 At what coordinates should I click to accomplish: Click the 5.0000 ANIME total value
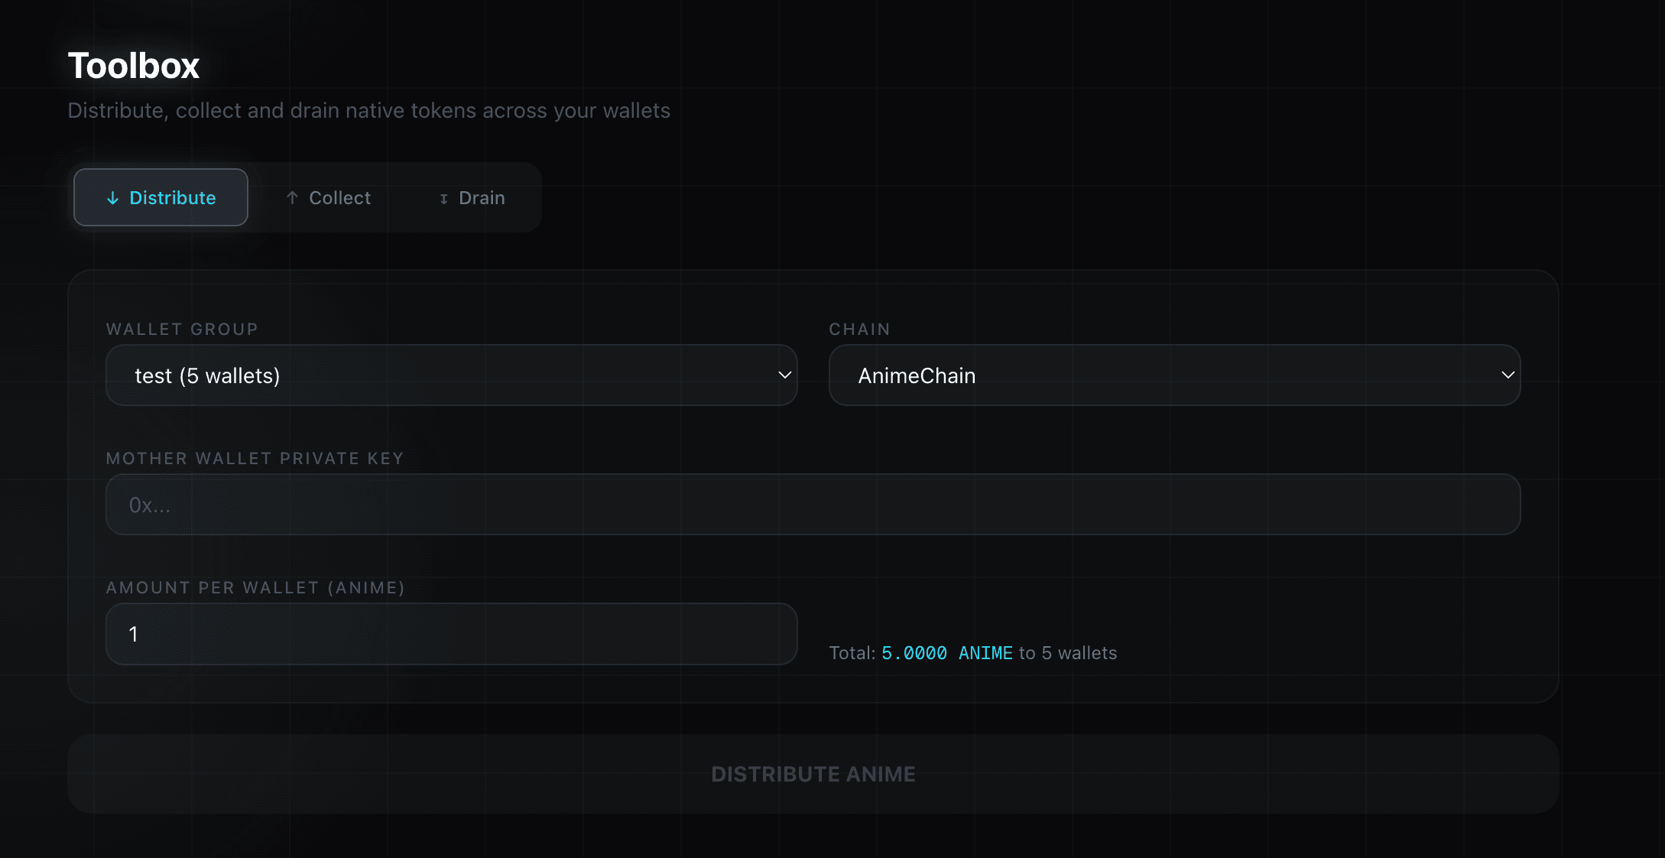pos(947,653)
